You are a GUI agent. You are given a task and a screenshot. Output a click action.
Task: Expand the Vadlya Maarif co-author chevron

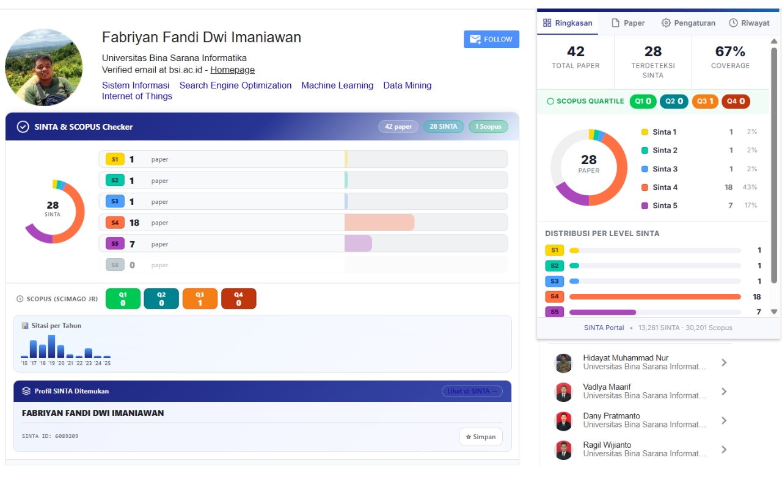(724, 392)
